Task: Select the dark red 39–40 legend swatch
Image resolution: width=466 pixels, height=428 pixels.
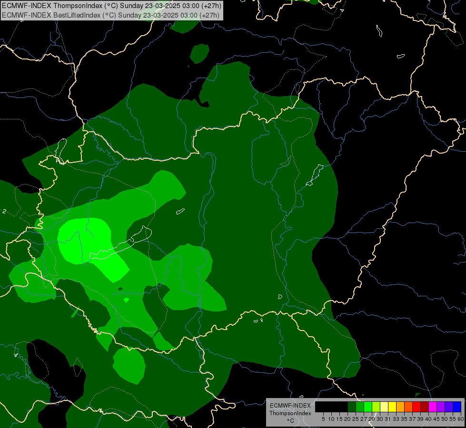Action: tap(425, 407)
